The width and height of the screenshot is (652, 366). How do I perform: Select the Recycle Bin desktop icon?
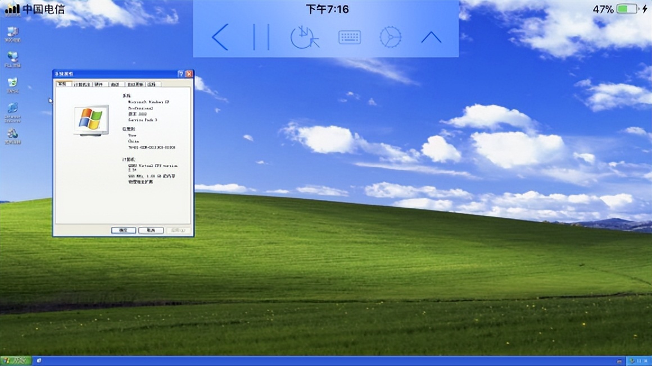click(12, 85)
